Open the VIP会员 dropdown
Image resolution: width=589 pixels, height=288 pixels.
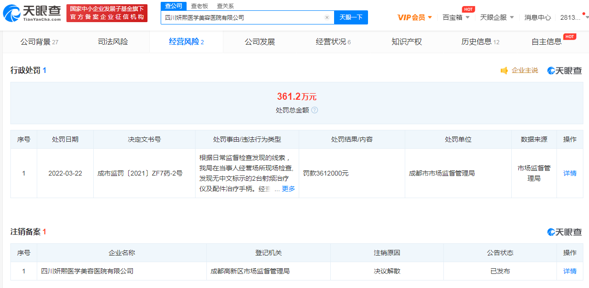tap(413, 16)
